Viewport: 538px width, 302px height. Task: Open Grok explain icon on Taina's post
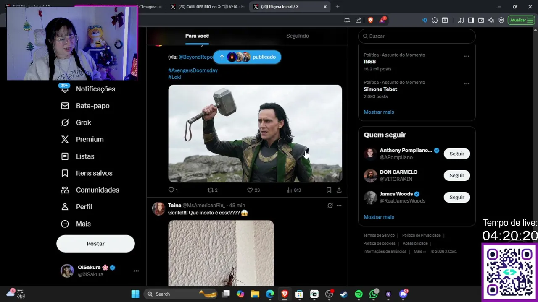(330, 206)
